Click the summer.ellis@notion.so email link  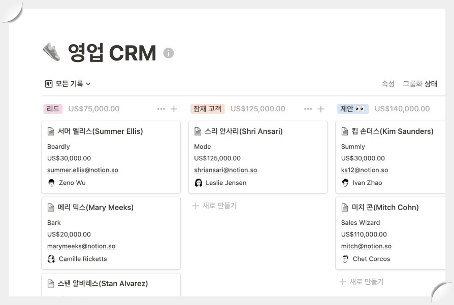click(x=82, y=170)
